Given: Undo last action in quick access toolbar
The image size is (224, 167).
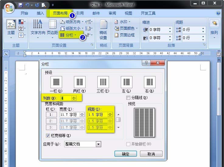Looking at the screenshot, I should pyautogui.click(x=27, y=5).
